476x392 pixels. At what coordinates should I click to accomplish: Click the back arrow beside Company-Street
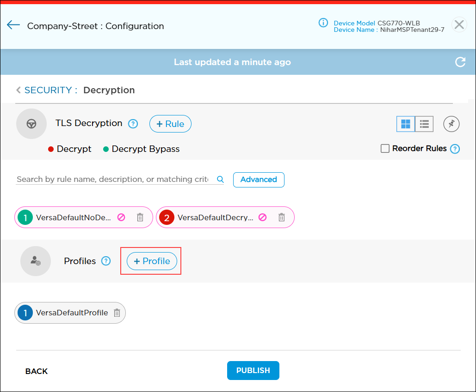pos(13,25)
